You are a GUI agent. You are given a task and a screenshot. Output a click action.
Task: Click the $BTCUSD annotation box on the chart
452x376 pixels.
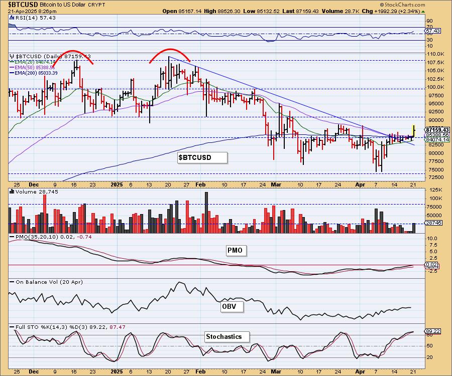coord(202,157)
